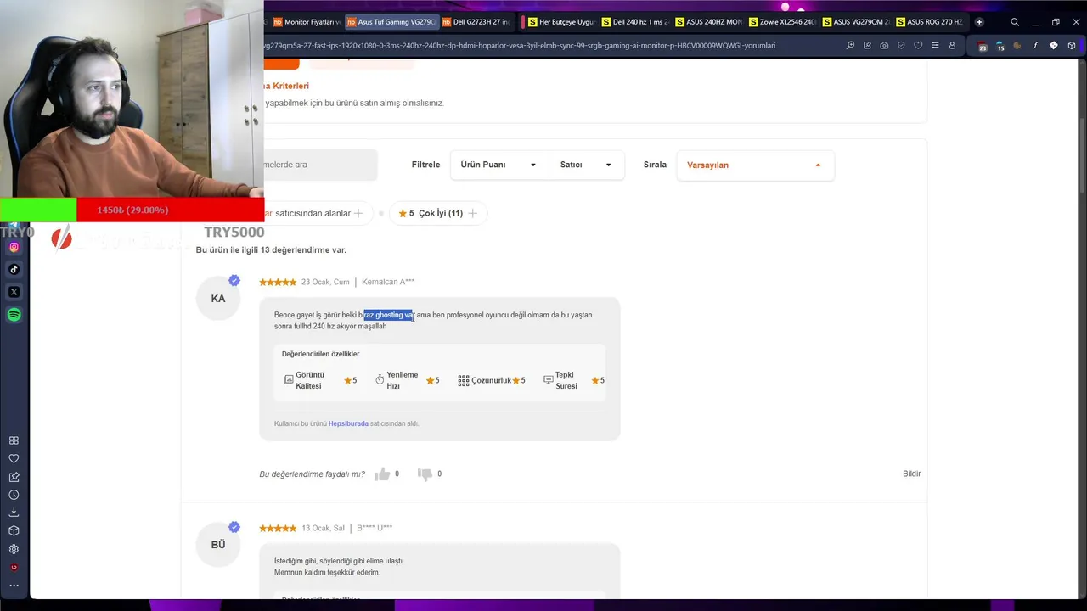The height and width of the screenshot is (611, 1087).
Task: Open the ad-blocker shield icon in address bar
Action: (901, 46)
